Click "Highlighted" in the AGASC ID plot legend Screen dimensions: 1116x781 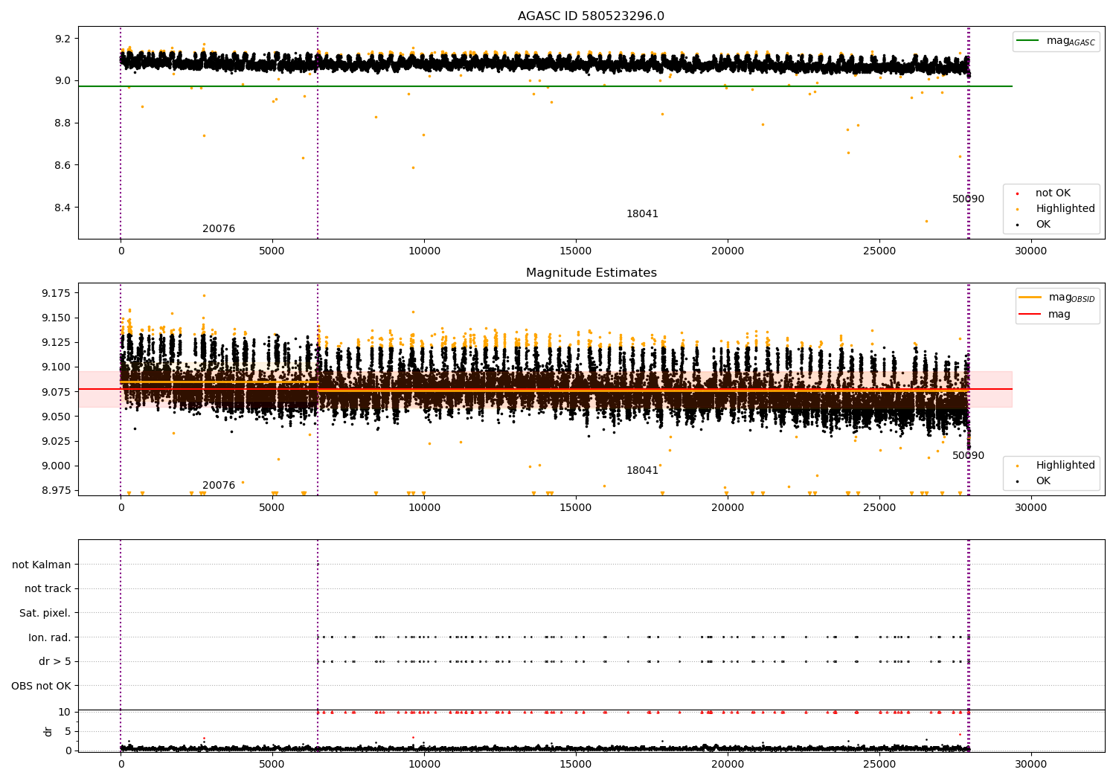click(1056, 209)
